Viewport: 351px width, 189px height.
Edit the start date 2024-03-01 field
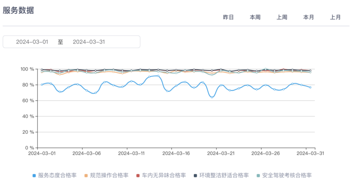[32, 42]
